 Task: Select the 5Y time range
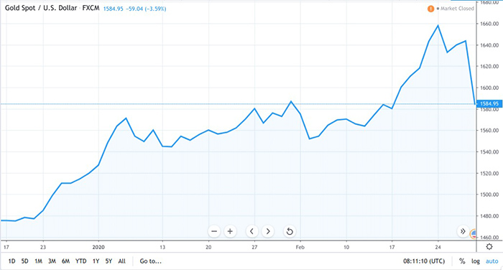(109, 261)
